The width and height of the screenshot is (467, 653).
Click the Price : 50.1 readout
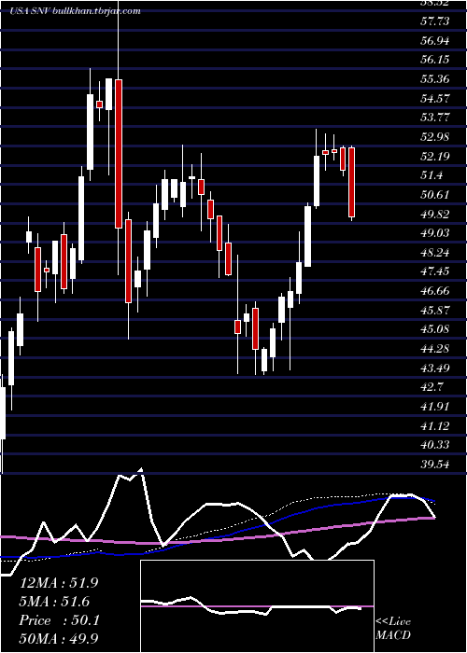[x=59, y=620]
